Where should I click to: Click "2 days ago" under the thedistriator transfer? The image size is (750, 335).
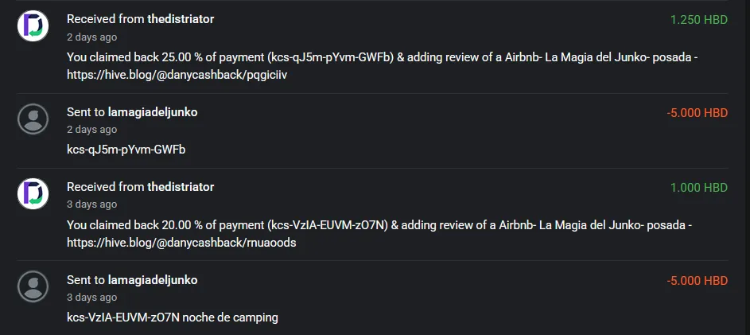(91, 37)
